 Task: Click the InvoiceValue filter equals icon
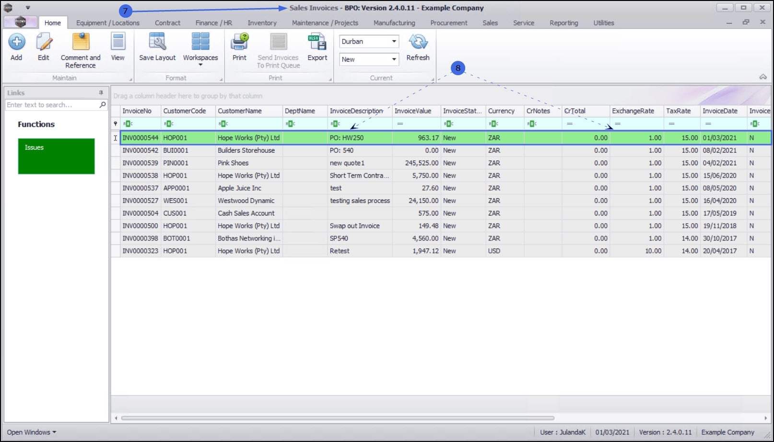coord(400,124)
